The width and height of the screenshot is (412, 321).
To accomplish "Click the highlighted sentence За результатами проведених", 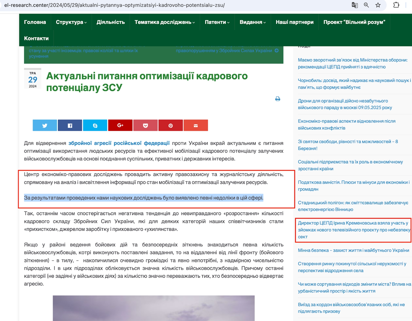I will tap(143, 198).
